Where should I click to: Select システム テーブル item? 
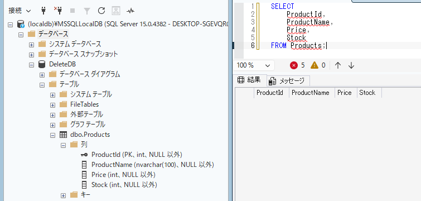(x=91, y=94)
